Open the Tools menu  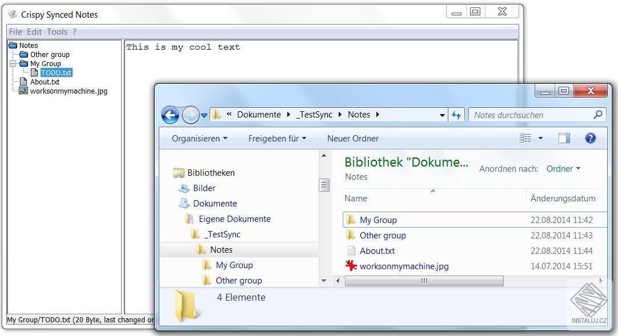pos(57,32)
